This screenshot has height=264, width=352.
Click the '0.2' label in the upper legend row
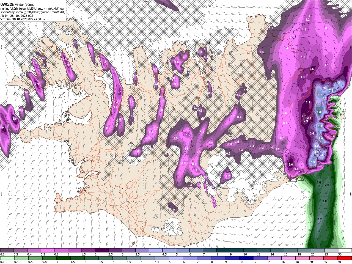tap(3, 254)
